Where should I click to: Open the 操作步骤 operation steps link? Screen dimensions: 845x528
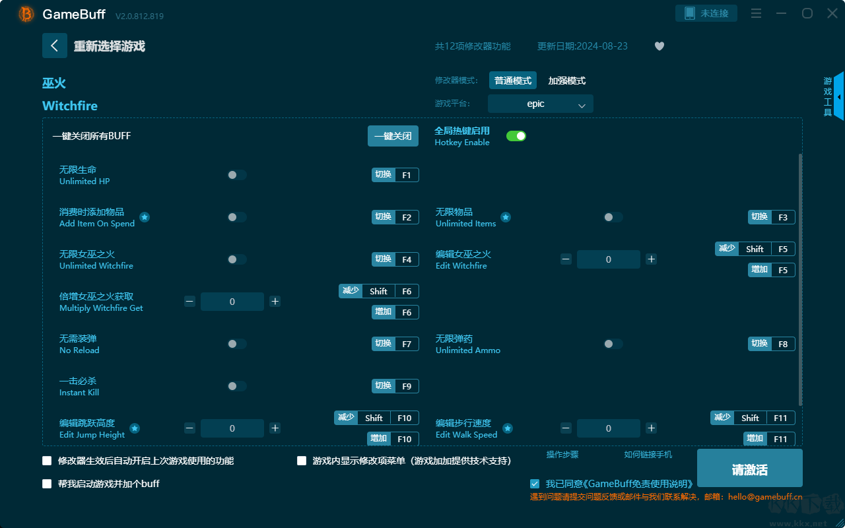tap(562, 455)
